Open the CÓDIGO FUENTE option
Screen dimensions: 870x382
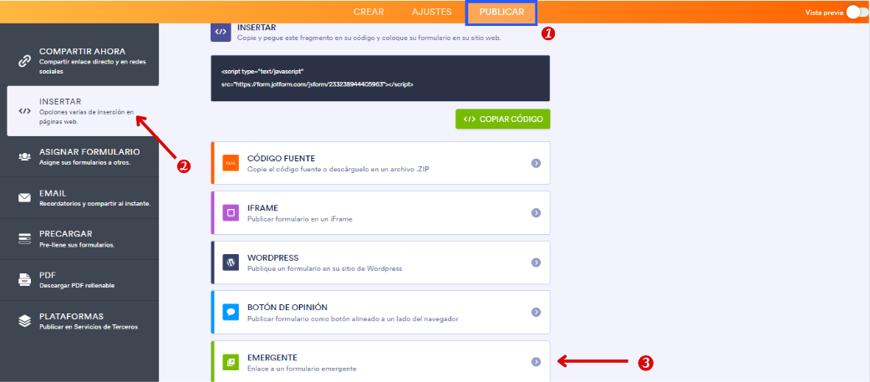click(380, 163)
